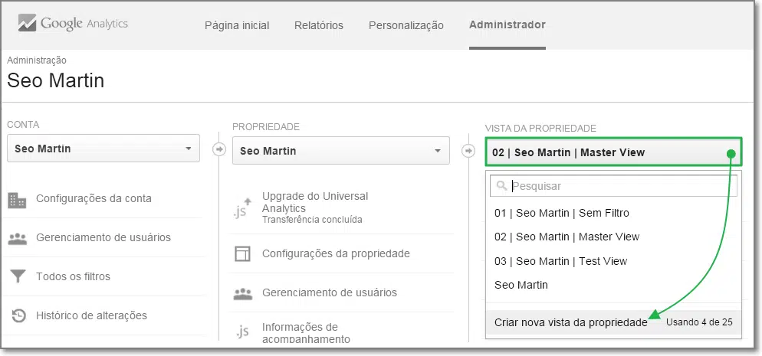Choose the 03 Seo Martin Test View
This screenshot has width=762, height=356.
pos(560,261)
